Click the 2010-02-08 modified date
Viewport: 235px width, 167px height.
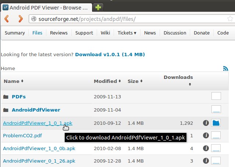pyautogui.click(x=107, y=148)
